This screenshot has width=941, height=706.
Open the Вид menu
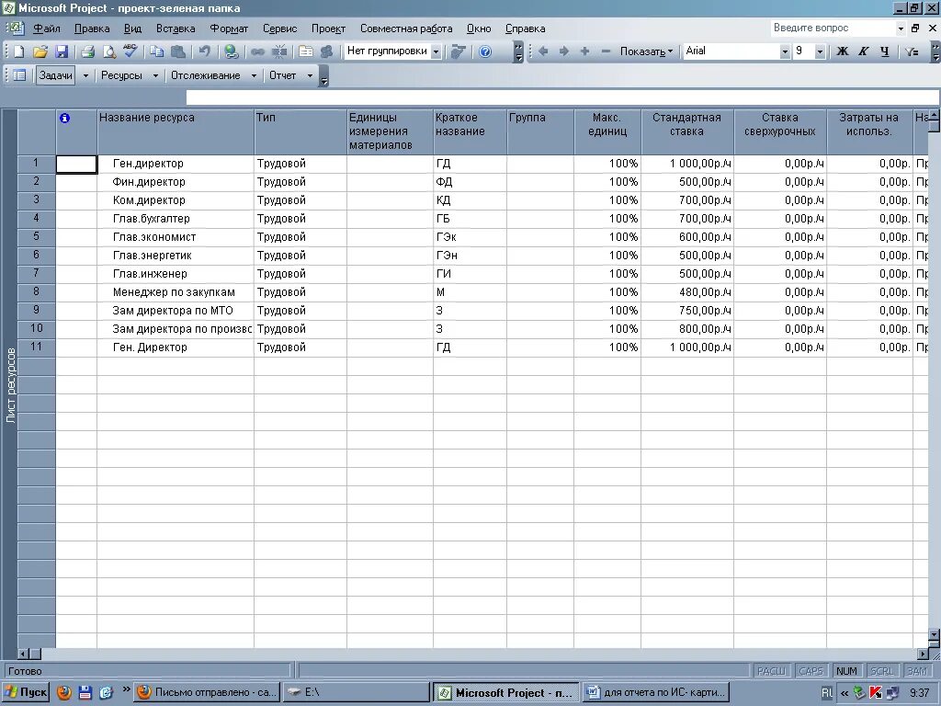click(x=132, y=28)
